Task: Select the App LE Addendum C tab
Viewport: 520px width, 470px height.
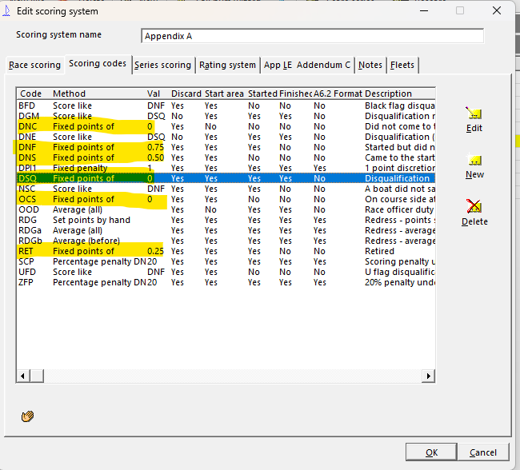Action: pos(307,66)
